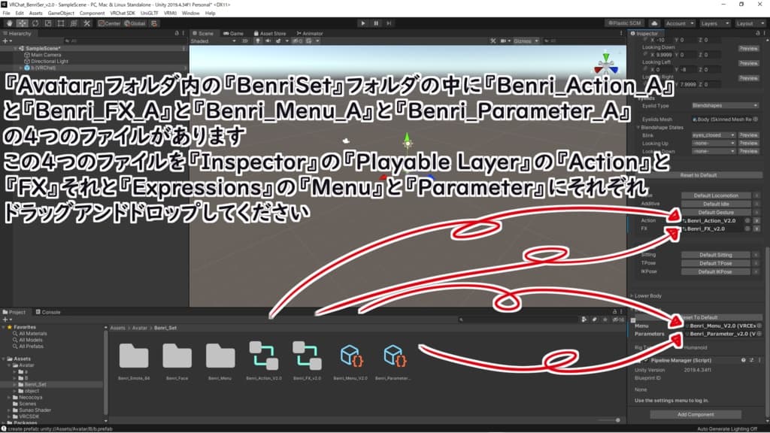The width and height of the screenshot is (770, 433).
Task: Select the Hand tool in the toolbar
Action: tap(9, 23)
